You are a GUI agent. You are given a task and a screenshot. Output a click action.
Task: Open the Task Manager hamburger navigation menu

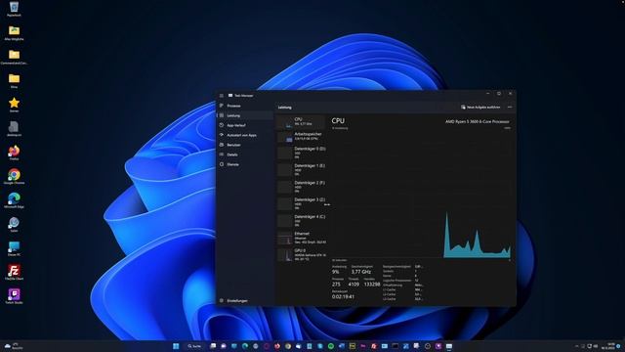(222, 96)
